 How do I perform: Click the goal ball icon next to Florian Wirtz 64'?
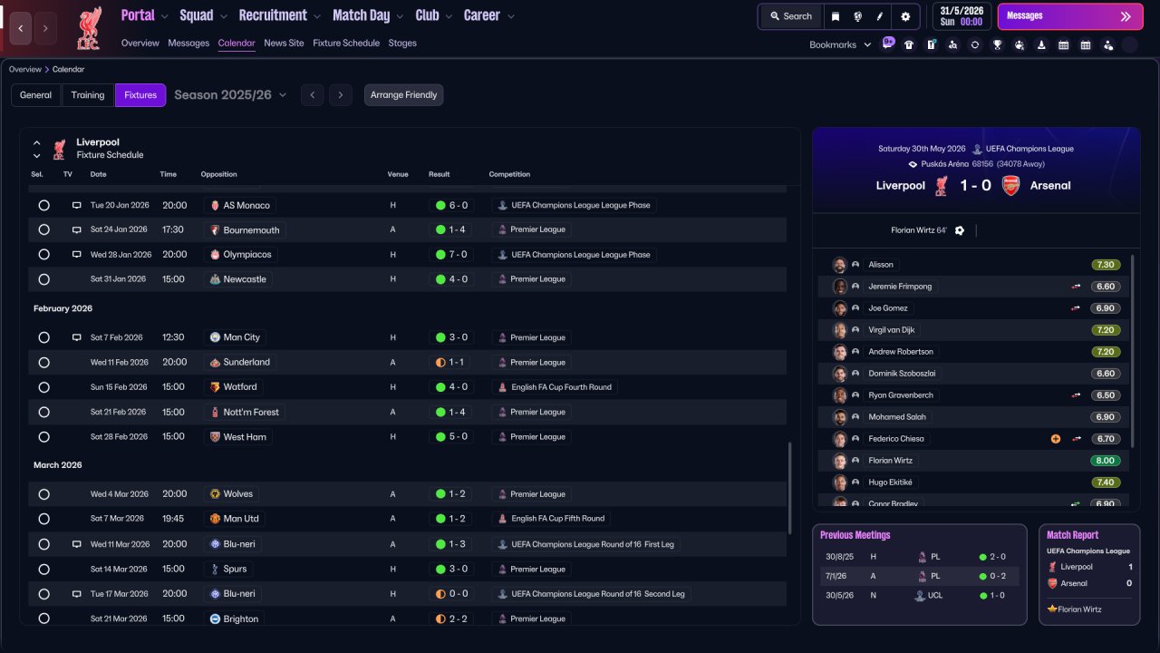(960, 230)
